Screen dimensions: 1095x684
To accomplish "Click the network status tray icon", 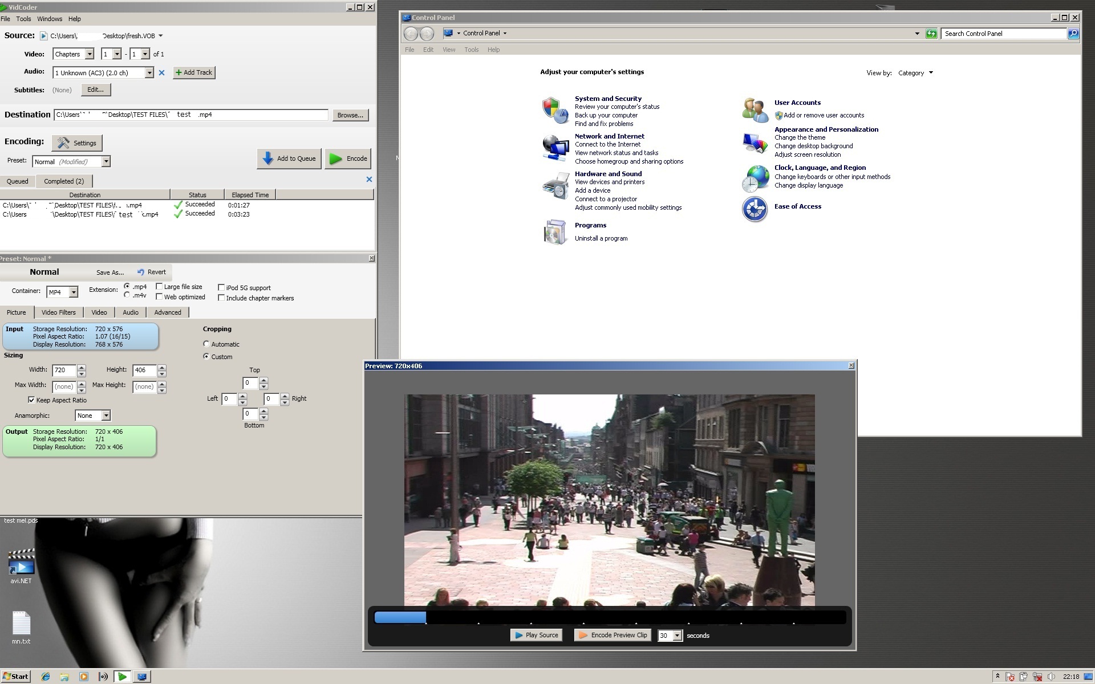I will point(1038,677).
